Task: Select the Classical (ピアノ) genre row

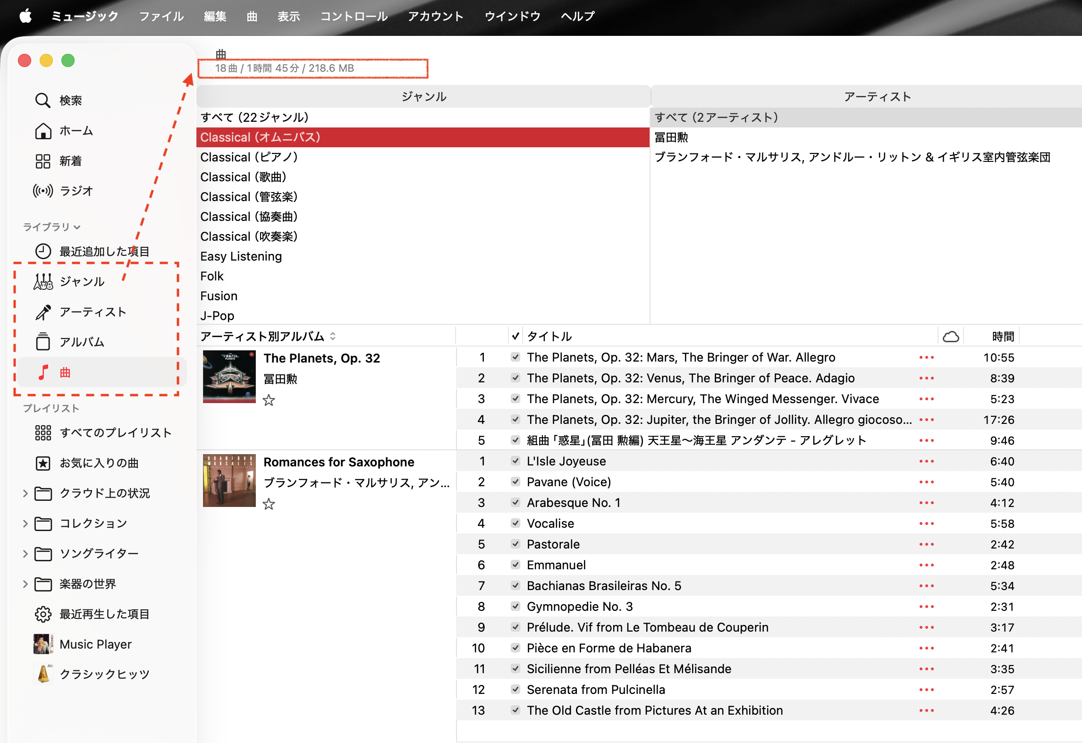Action: [249, 157]
